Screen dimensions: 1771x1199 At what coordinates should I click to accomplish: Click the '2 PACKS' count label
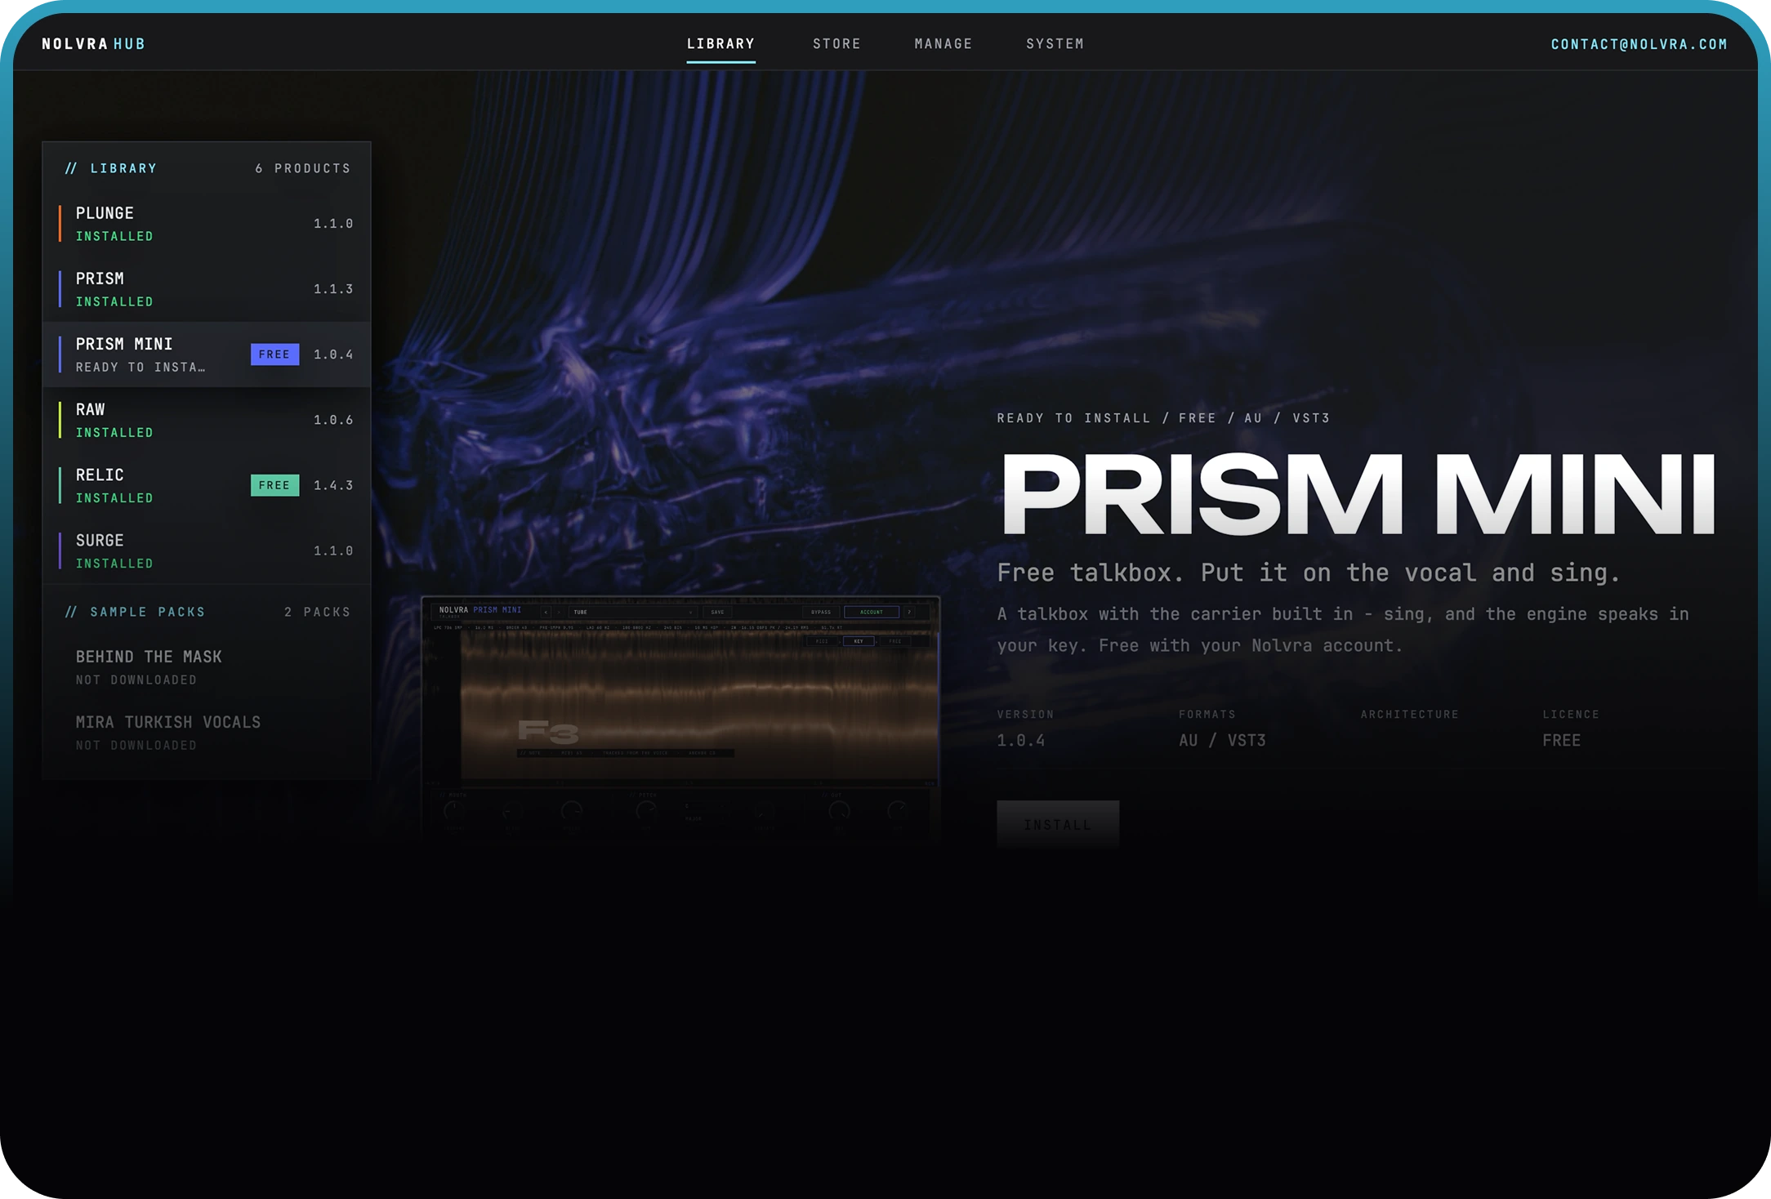click(317, 612)
